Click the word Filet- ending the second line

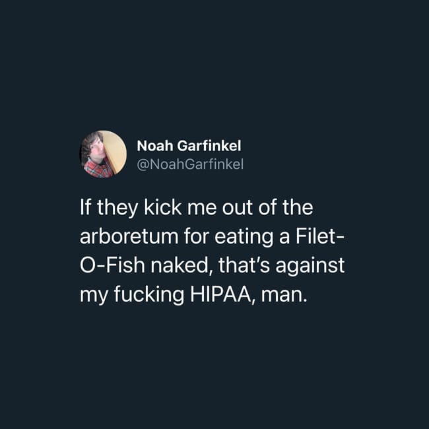[x=320, y=236]
